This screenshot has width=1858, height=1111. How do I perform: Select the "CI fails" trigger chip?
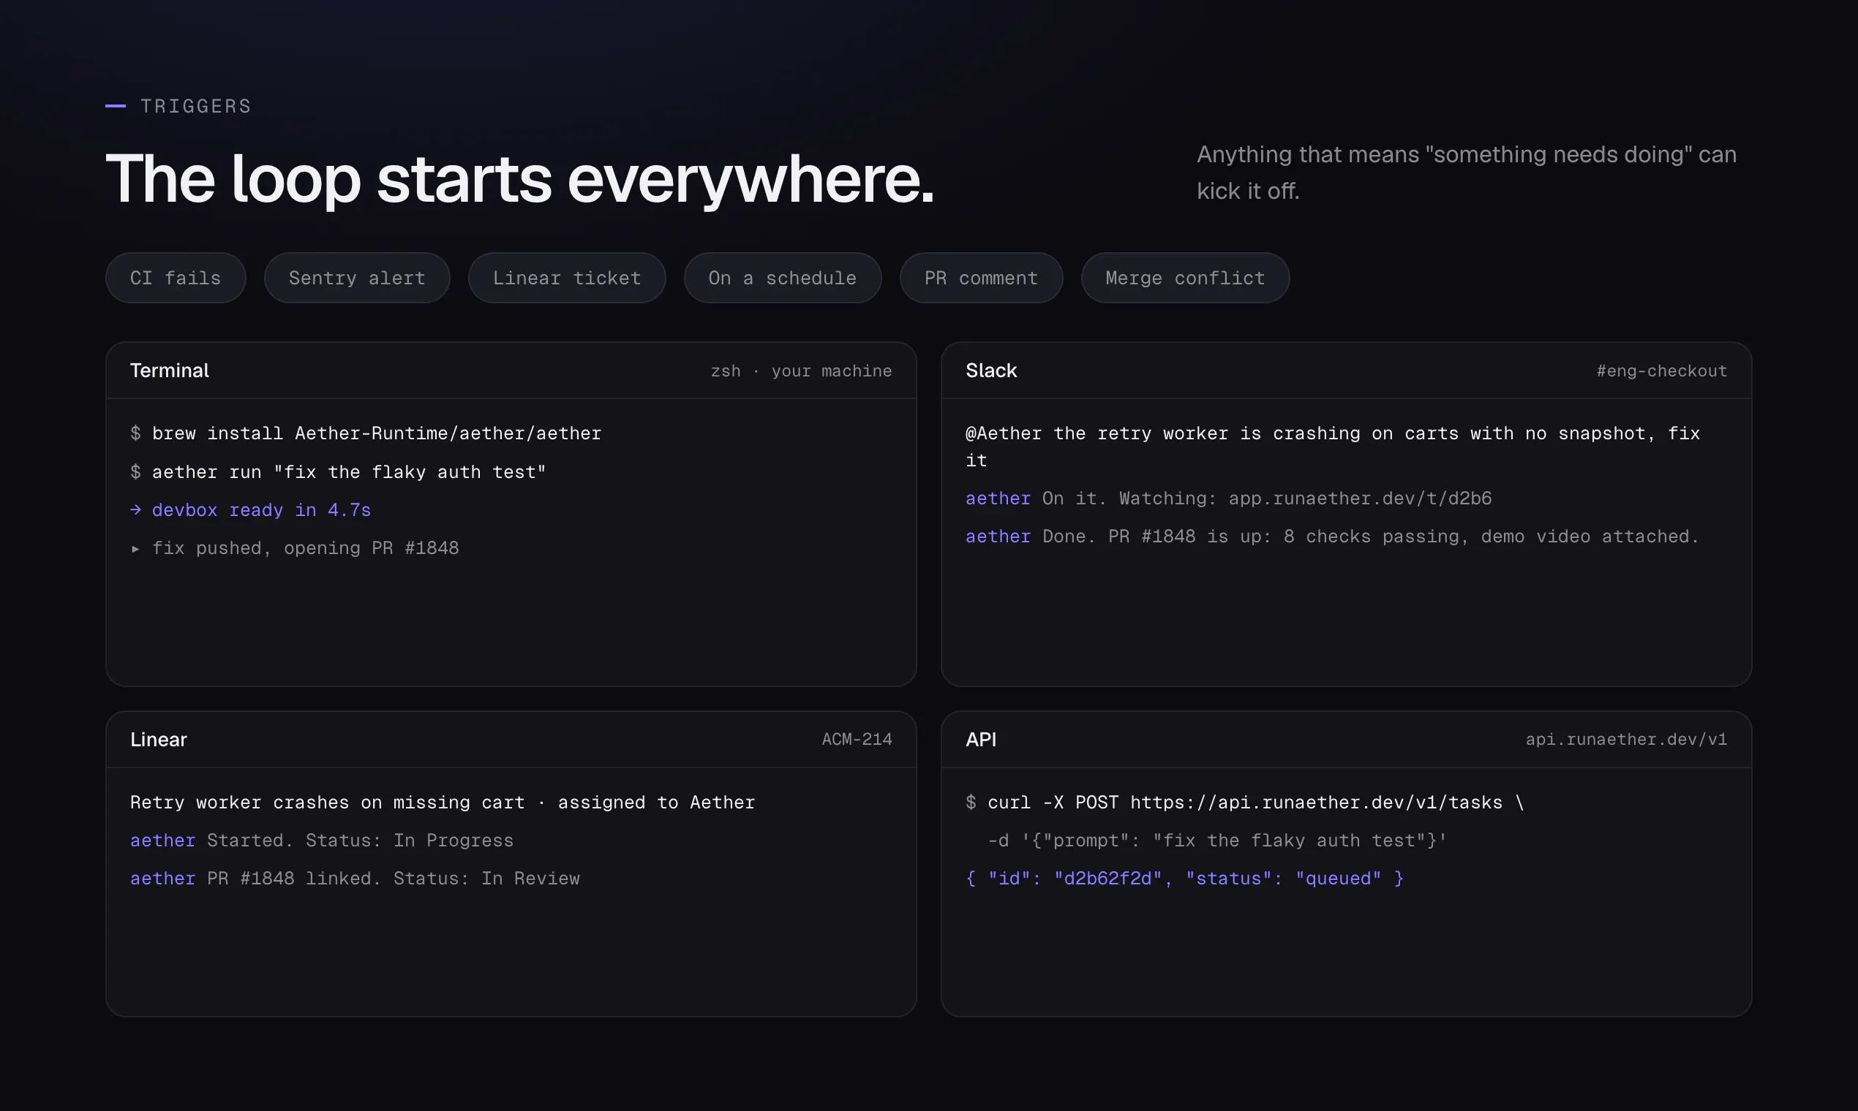(x=176, y=278)
